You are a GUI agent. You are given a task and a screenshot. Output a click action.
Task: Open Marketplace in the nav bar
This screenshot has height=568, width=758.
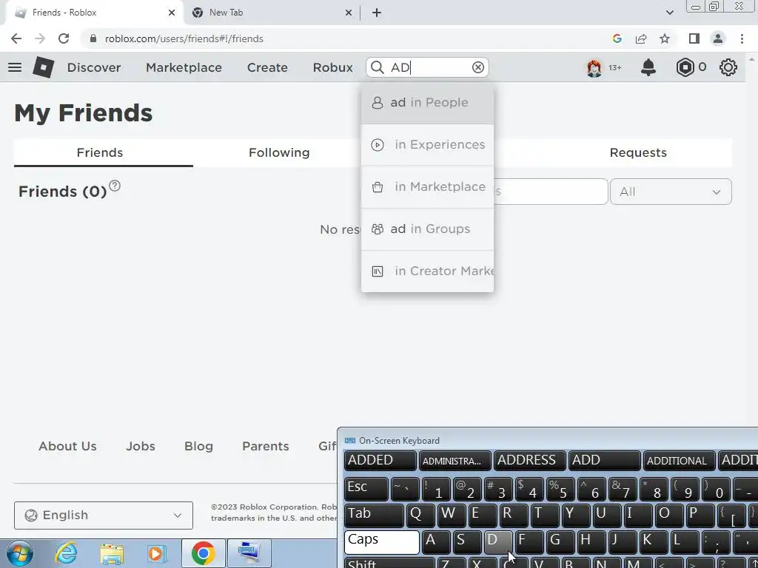click(x=184, y=67)
